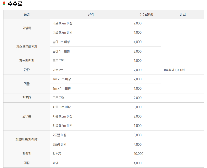The width and height of the screenshot is (207, 168).
Task: Select the 가로 2m cell
Action: (91, 70)
